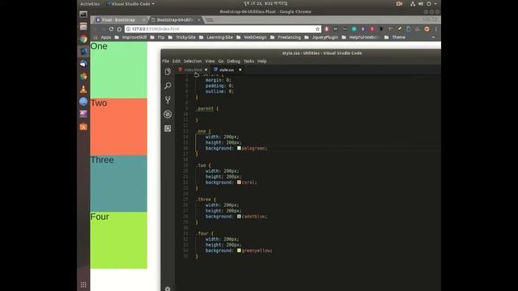
Task: Open the Manage gear in VS Code
Action: (x=168, y=289)
